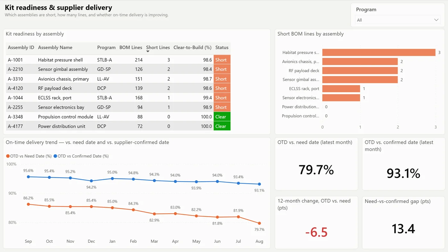Screen dimensions: 448x252
Task: Open the Program slicer dropdown
Action: [398, 20]
